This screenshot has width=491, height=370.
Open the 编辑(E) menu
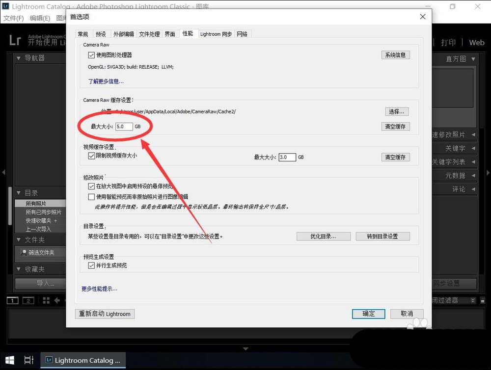click(40, 18)
